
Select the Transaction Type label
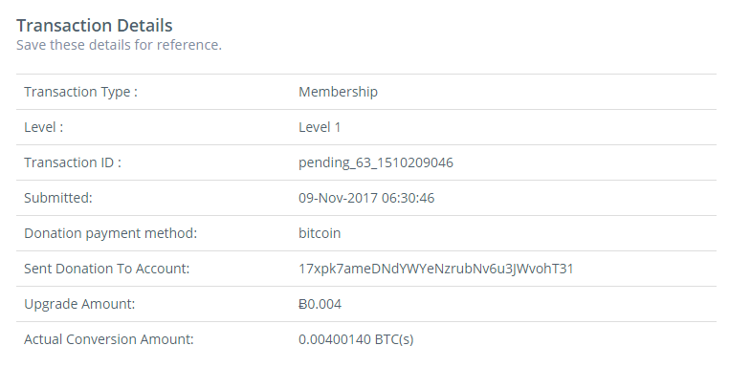81,92
